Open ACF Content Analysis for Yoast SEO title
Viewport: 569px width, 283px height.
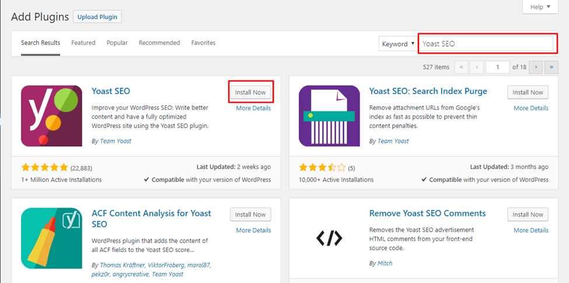tap(151, 218)
